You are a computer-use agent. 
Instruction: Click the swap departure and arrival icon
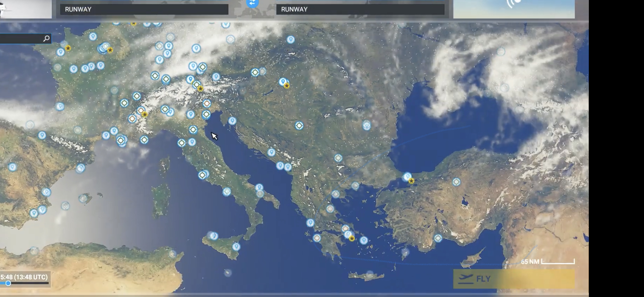[252, 3]
